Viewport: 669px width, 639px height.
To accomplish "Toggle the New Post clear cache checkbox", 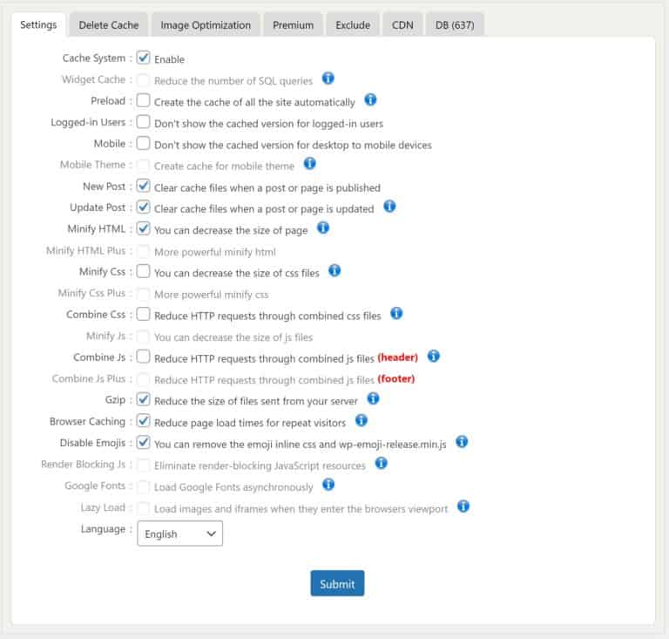I will pos(144,186).
